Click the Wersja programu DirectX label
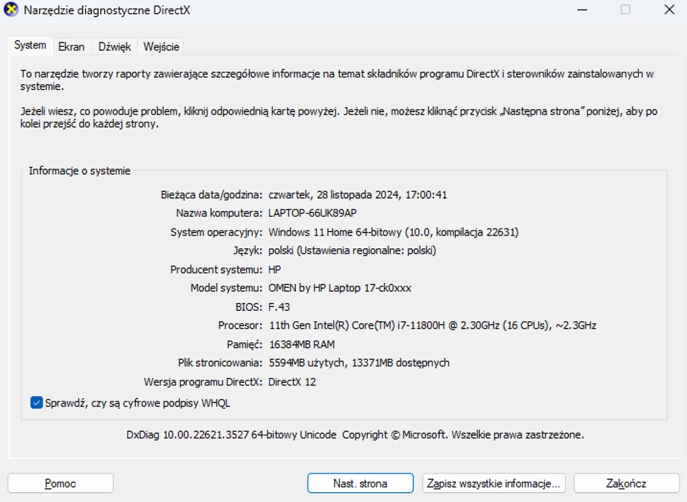 [203, 382]
